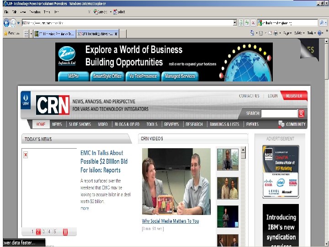The width and height of the screenshot is (329, 247).
Task: Stop page loading with the red X icon
Action: coord(253,23)
